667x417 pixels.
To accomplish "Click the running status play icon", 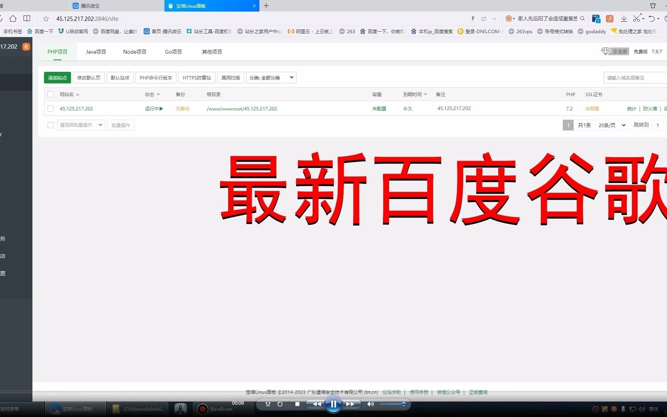I will pos(161,109).
